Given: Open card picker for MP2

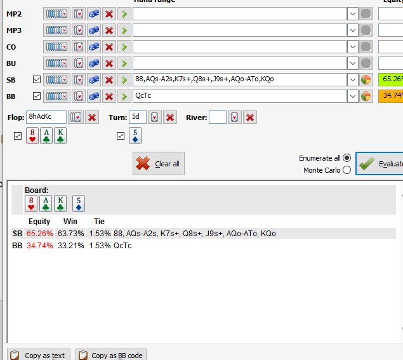Looking at the screenshot, I should coord(79,14).
